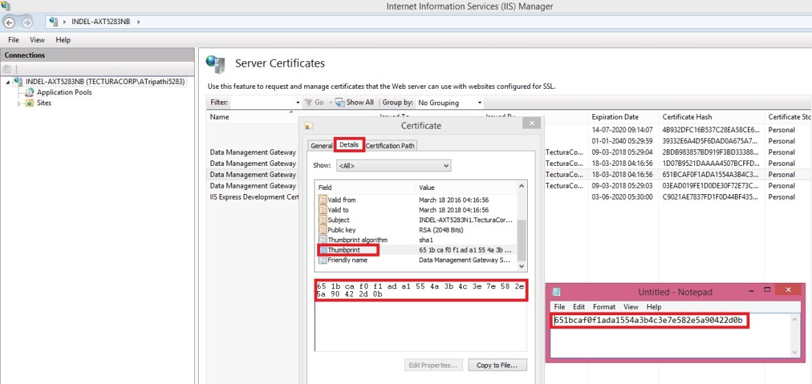Select the Application Pools tree node
The image size is (812, 384).
coord(64,92)
